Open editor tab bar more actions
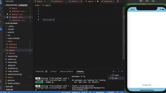The height and width of the screenshot is (93, 166). click(x=121, y=1)
